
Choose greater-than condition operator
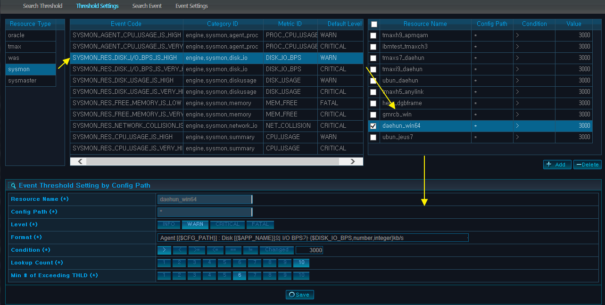pyautogui.click(x=164, y=250)
